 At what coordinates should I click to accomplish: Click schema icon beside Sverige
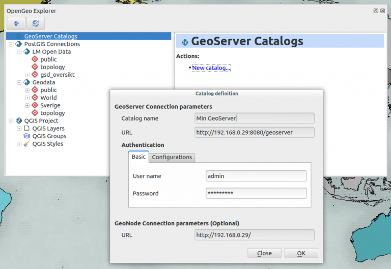click(x=35, y=105)
